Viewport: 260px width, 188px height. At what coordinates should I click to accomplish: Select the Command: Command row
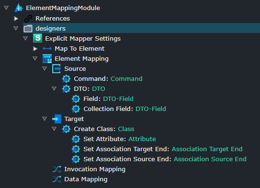108,79
